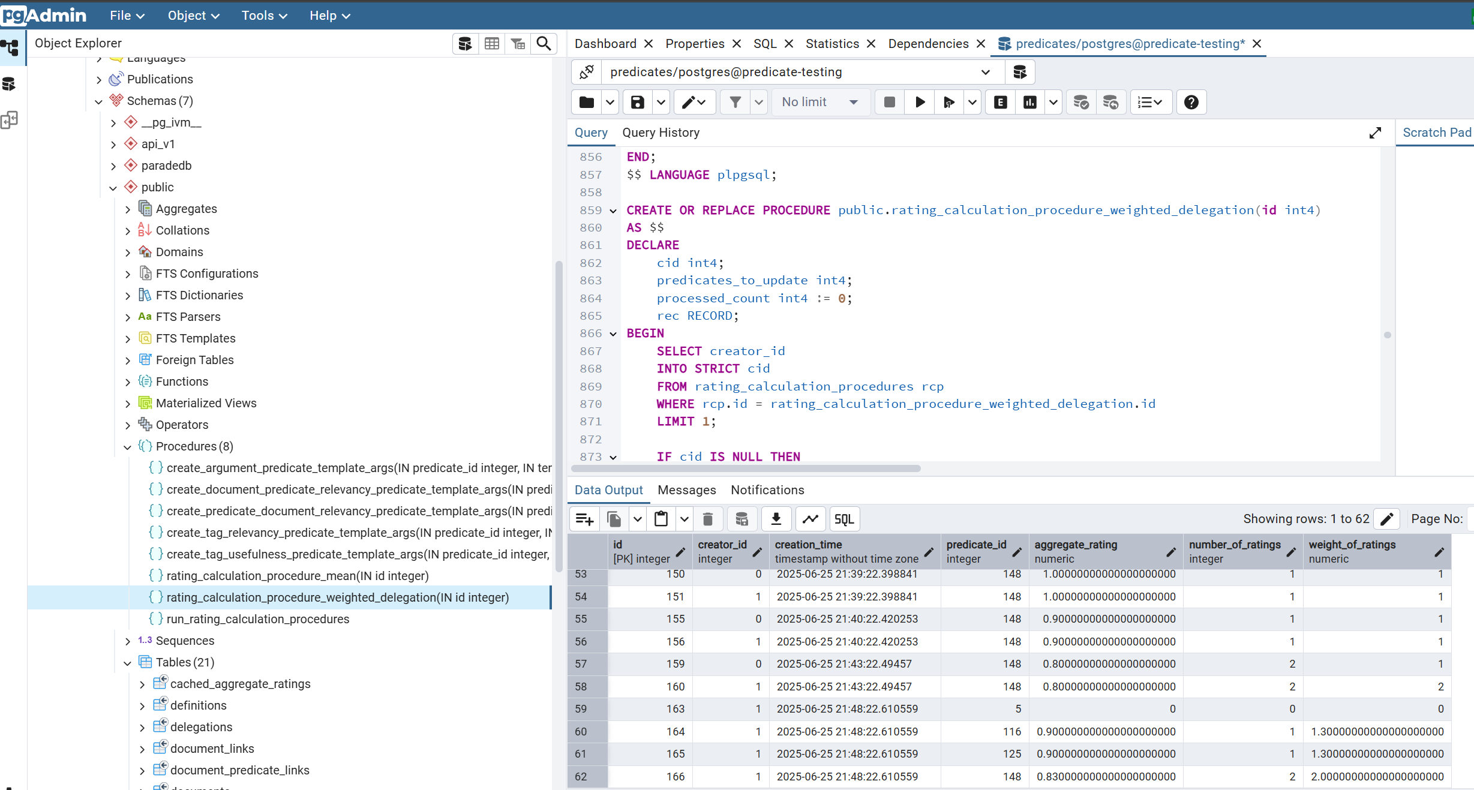Viewport: 1474px width, 790px height.
Task: Click Add row icon in Data Output
Action: tap(584, 519)
